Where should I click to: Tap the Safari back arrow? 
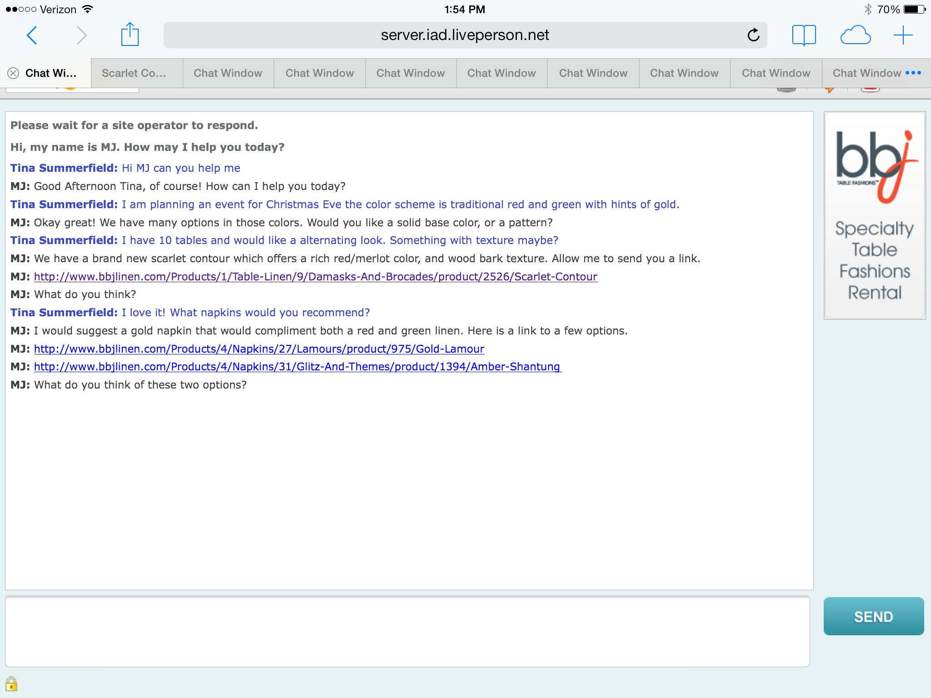31,35
